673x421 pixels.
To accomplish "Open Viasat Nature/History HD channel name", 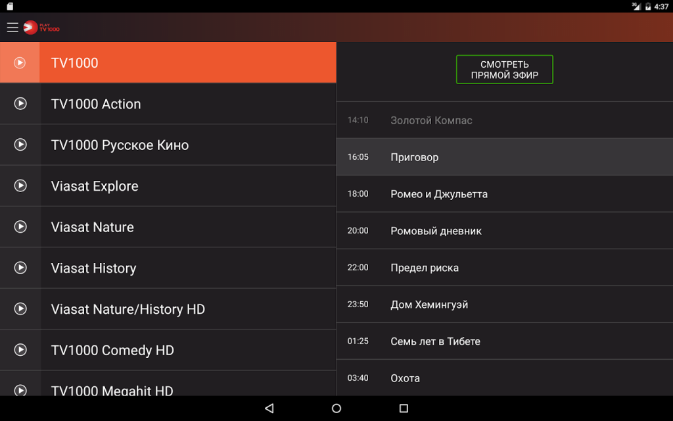I will click(128, 309).
